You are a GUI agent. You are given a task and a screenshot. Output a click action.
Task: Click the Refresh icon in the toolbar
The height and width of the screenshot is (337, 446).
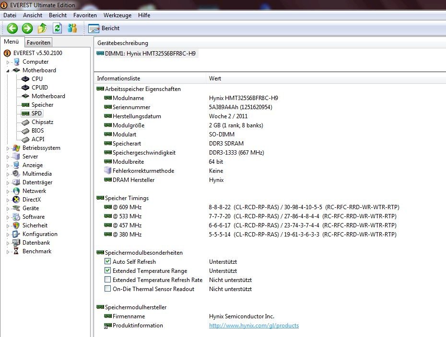(57, 28)
